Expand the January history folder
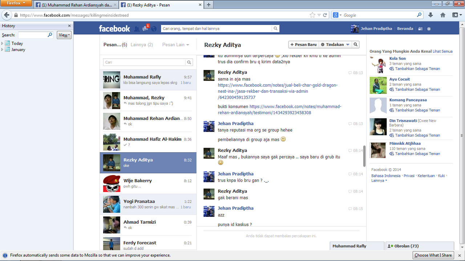Viewport: 465px width, 261px height. point(2,50)
